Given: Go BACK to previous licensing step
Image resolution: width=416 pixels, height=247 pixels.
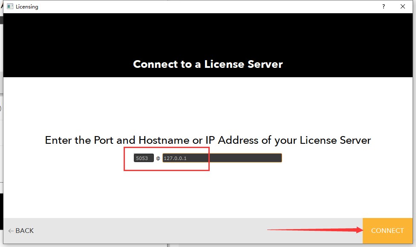Looking at the screenshot, I should pyautogui.click(x=21, y=230).
